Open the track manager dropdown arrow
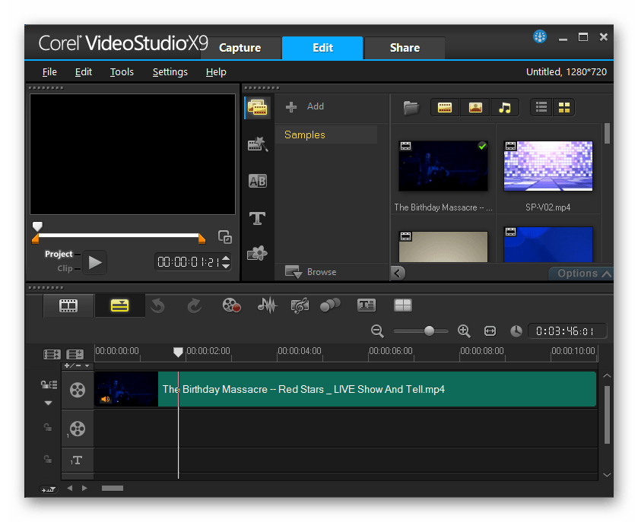 [x=87, y=366]
